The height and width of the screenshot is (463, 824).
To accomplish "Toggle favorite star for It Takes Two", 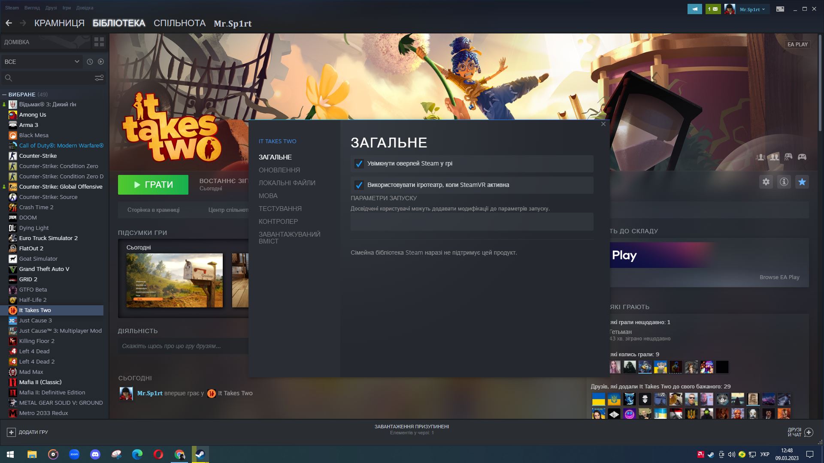I will (x=802, y=182).
